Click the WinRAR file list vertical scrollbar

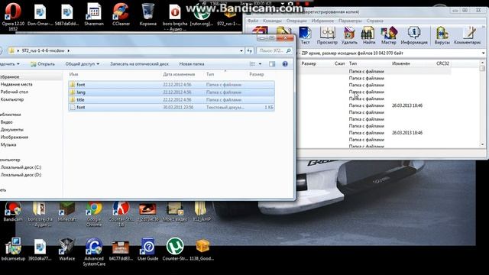click(x=482, y=104)
